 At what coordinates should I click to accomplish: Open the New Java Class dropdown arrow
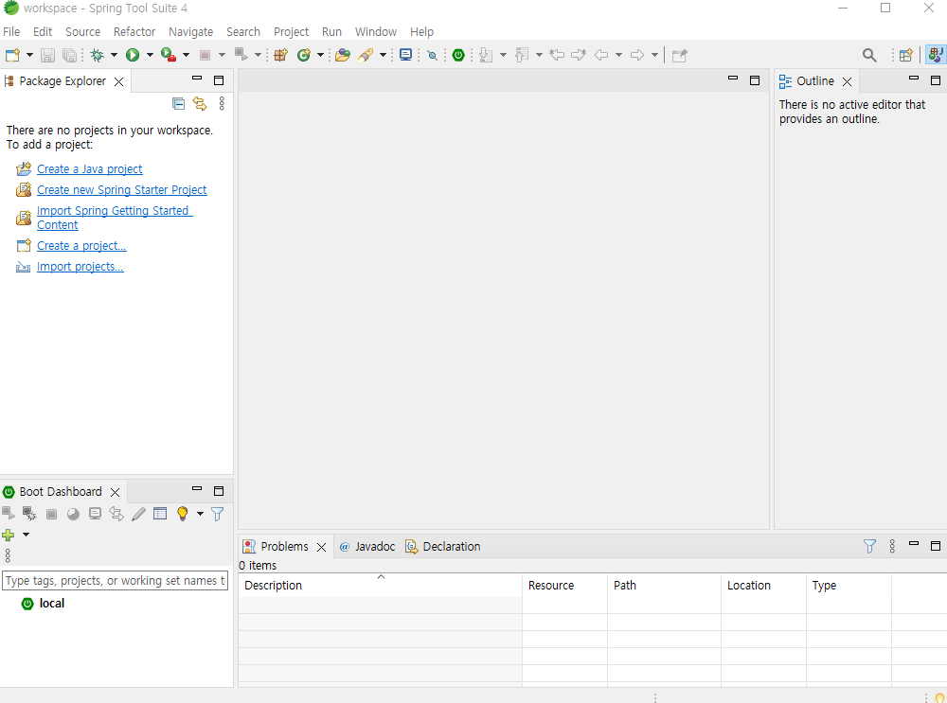pos(320,55)
